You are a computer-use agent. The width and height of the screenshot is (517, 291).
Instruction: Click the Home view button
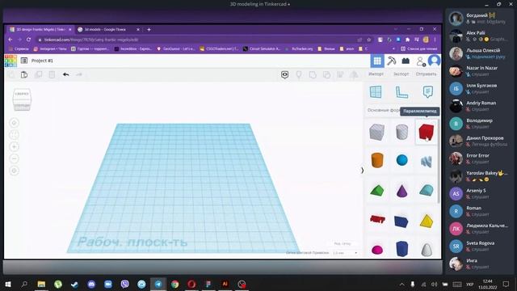click(14, 123)
